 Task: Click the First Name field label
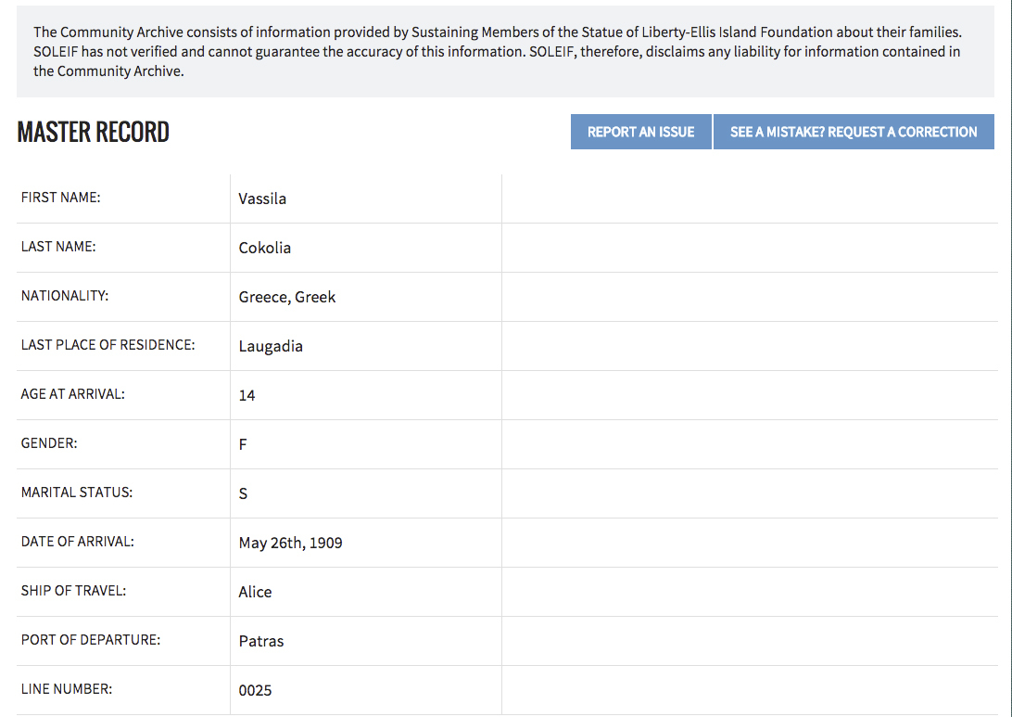tap(60, 198)
